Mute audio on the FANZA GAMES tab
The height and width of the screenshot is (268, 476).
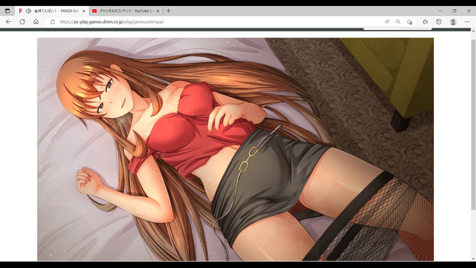[x=28, y=11]
